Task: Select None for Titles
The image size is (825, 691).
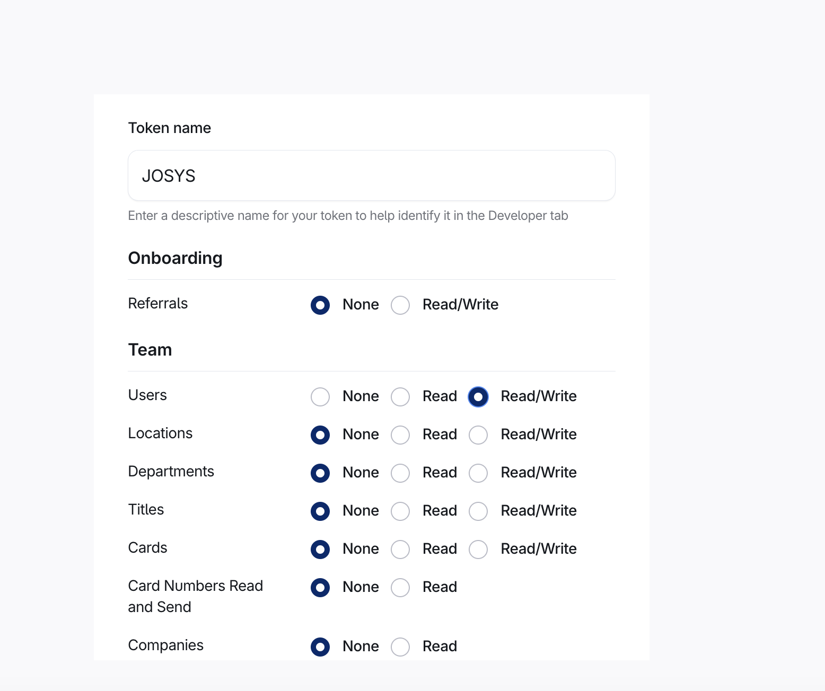Action: click(x=320, y=511)
